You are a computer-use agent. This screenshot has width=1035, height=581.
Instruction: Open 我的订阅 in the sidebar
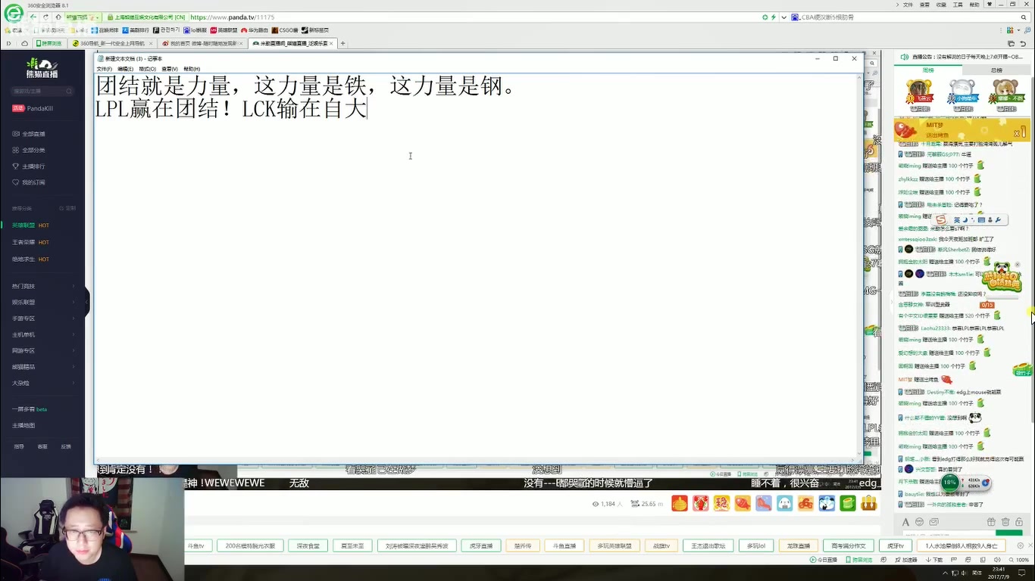click(29, 182)
